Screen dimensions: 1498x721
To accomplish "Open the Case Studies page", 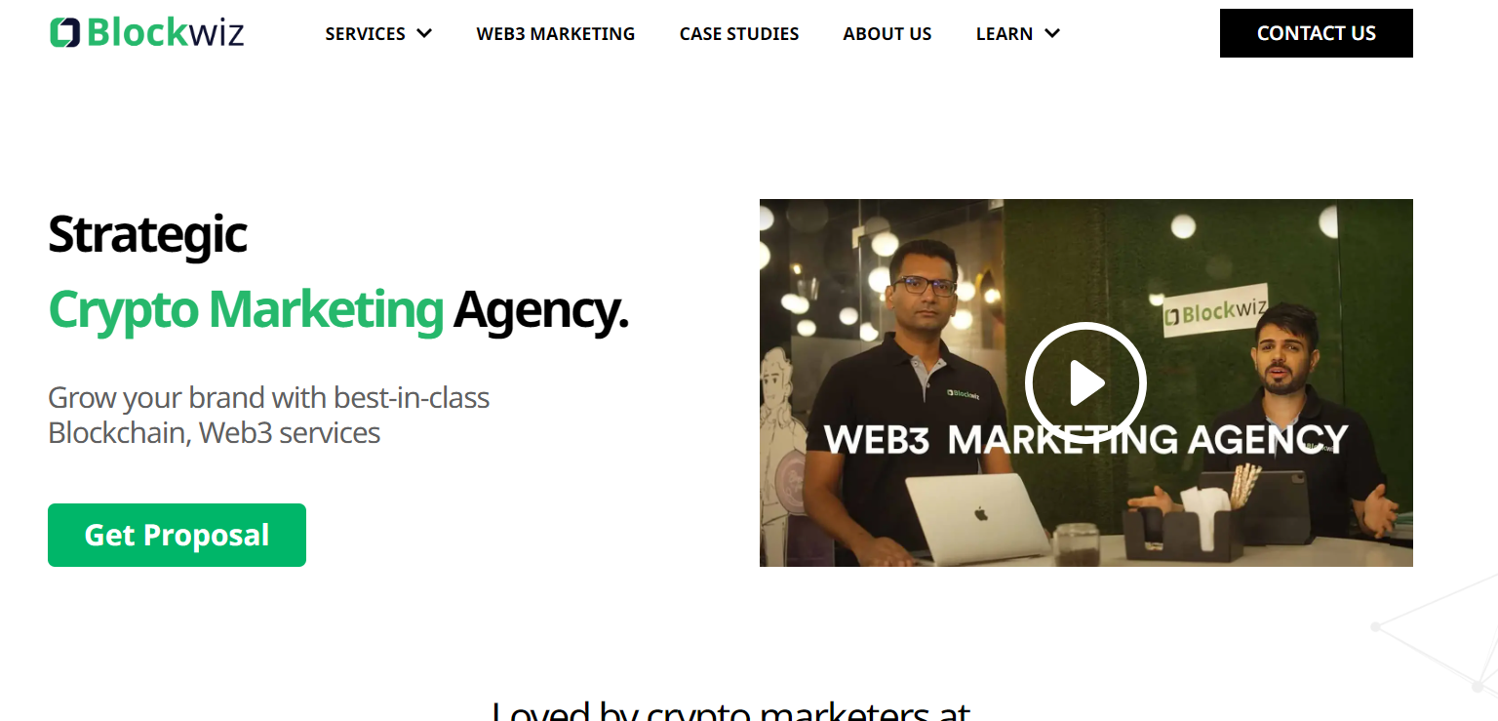I will [x=739, y=34].
